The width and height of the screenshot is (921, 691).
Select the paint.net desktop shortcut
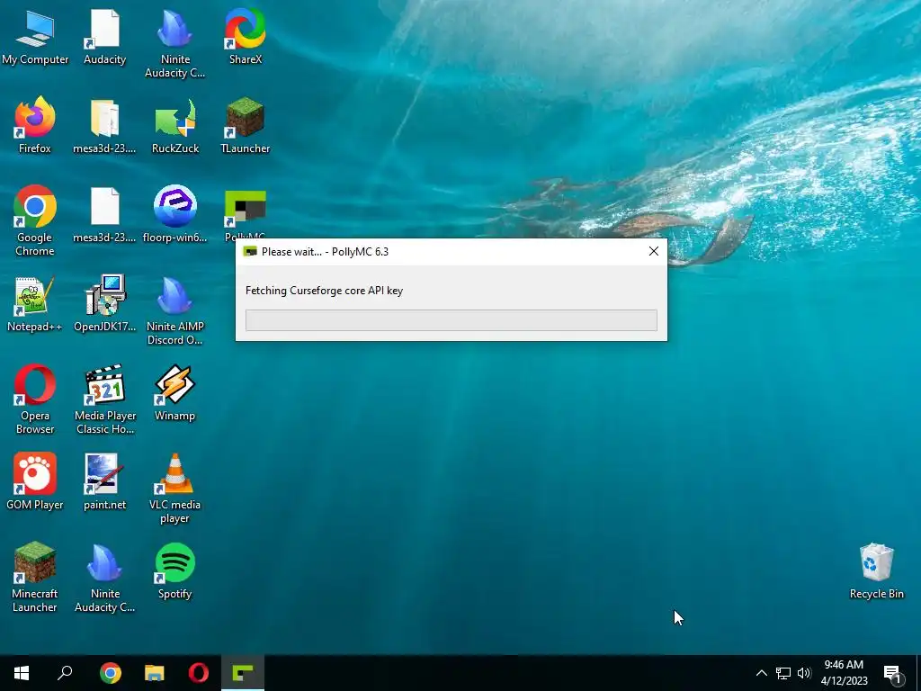click(x=104, y=482)
